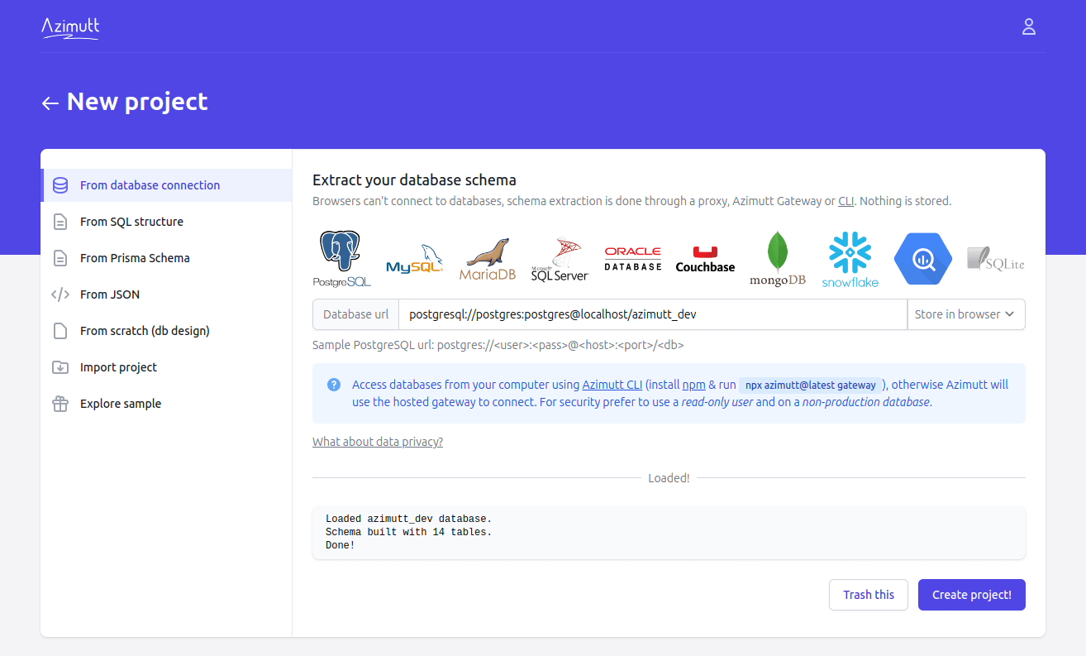Open the user profile icon

tap(1029, 26)
